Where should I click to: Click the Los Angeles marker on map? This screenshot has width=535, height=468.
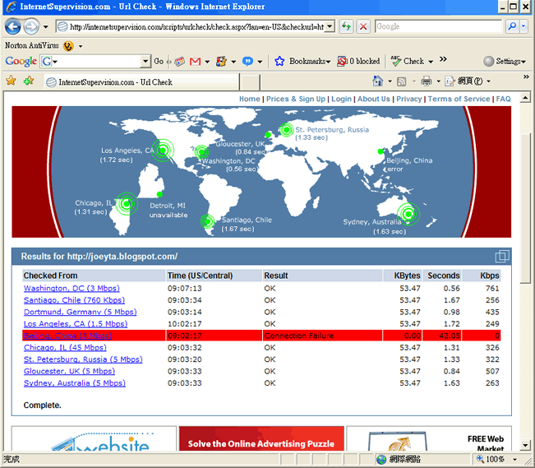pyautogui.click(x=163, y=150)
